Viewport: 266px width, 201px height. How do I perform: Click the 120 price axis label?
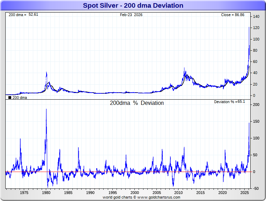(x=256, y=28)
